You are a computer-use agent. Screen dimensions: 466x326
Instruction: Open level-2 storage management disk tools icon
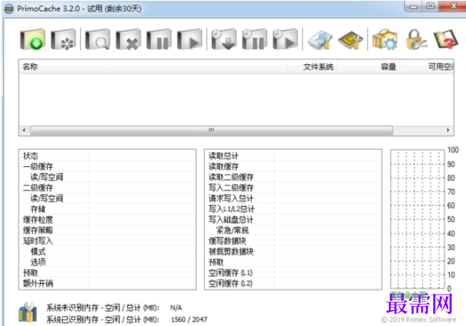tap(320, 39)
